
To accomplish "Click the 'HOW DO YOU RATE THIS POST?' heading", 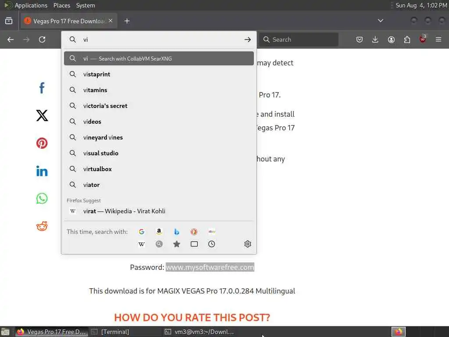I will click(x=192, y=318).
